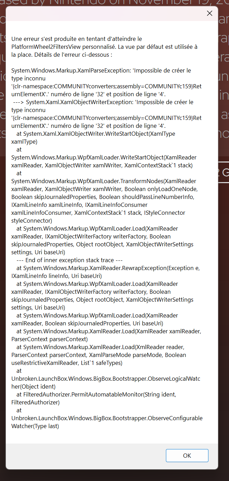The width and height of the screenshot is (229, 481).
Task: Click the WpfXamlLoader.WriteStartObject stack line
Action: click(x=104, y=157)
